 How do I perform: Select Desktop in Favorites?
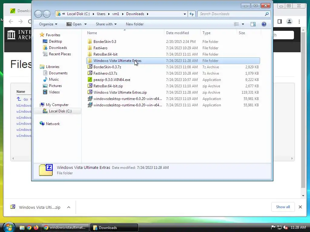[52, 41]
